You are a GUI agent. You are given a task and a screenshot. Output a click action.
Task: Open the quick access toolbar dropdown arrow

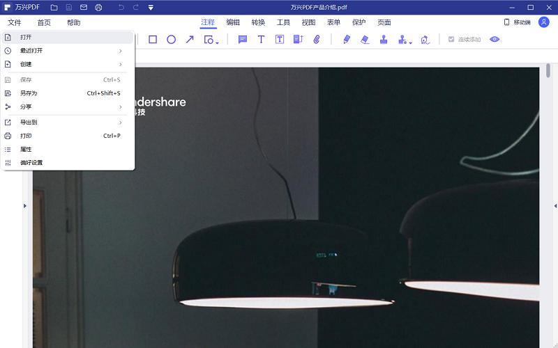coord(151,8)
